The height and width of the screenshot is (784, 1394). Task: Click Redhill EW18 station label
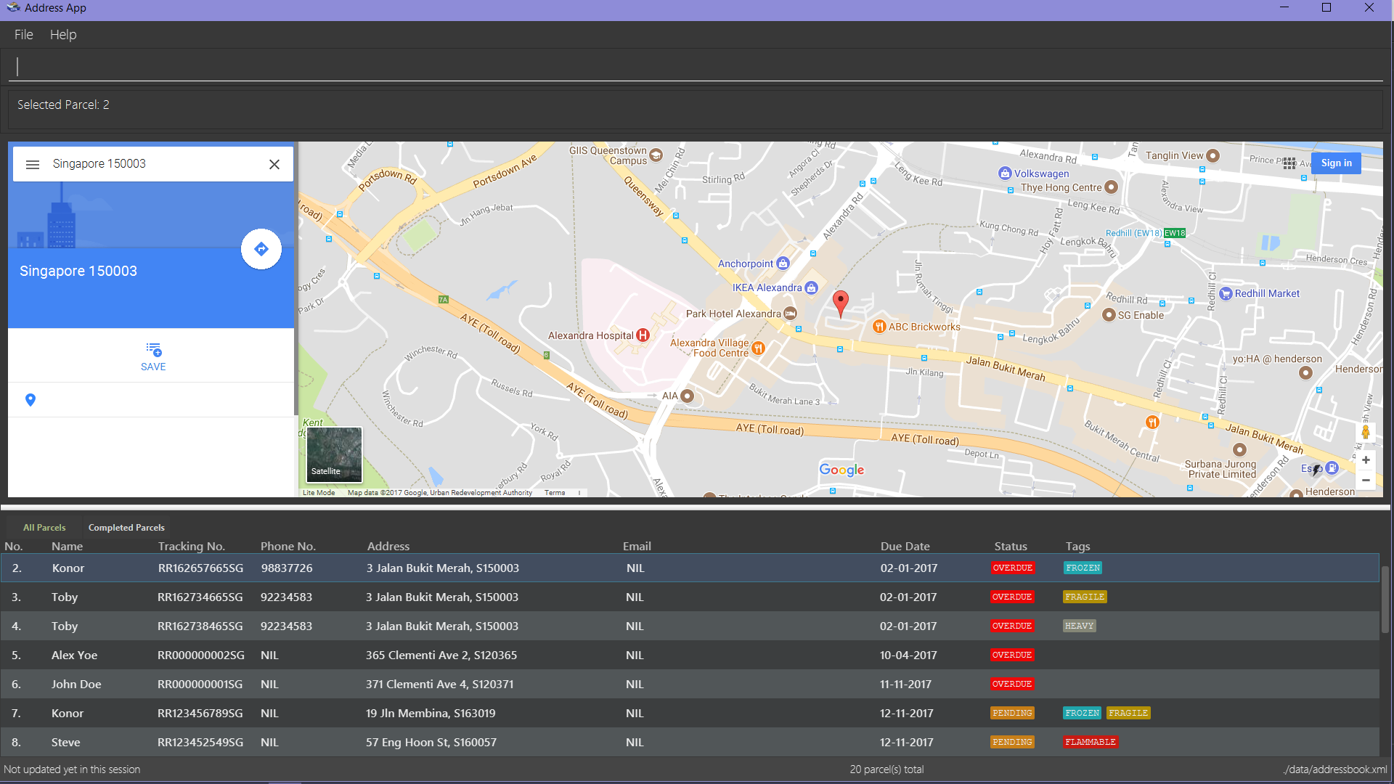click(x=1145, y=233)
